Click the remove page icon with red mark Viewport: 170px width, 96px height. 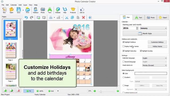point(18,90)
